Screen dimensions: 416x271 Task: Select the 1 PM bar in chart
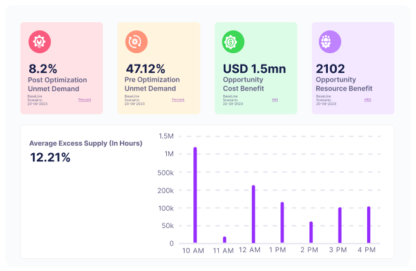pos(282,222)
